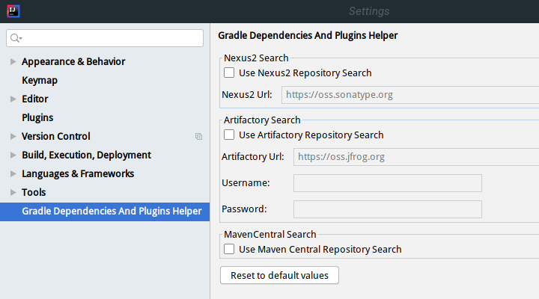
Task: Open the Keymap settings page
Action: [40, 80]
